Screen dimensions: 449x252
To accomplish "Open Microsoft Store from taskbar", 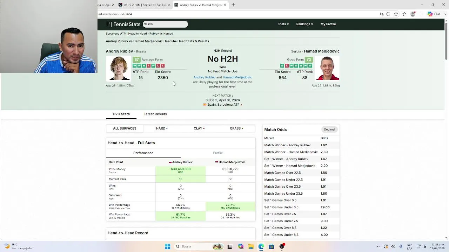I will (x=271, y=246).
